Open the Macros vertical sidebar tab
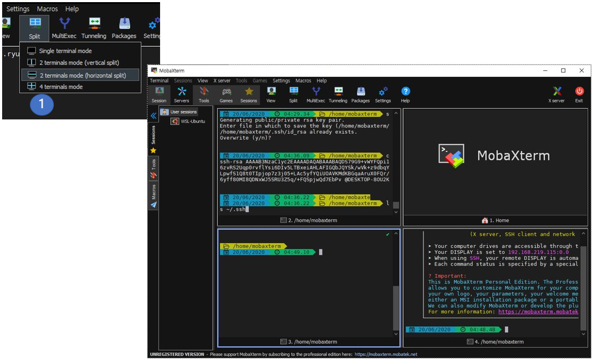 click(153, 196)
